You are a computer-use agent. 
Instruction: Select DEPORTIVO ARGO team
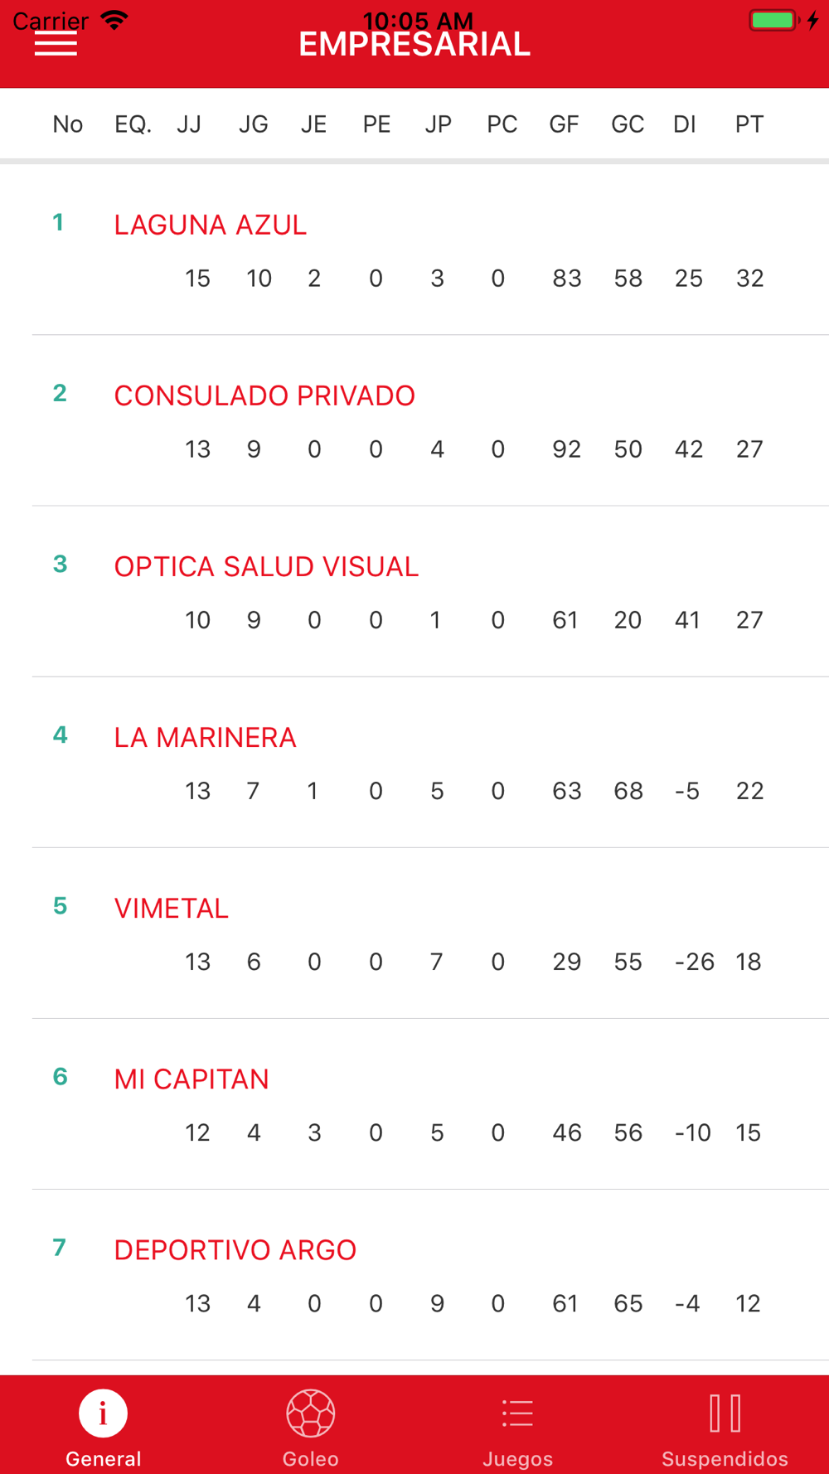click(x=235, y=1249)
